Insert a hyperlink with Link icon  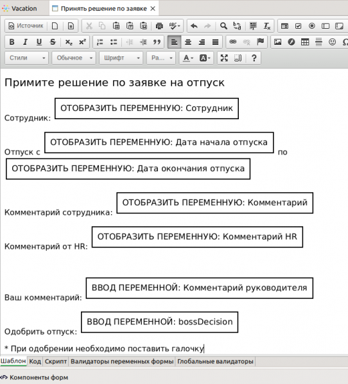[232, 42]
